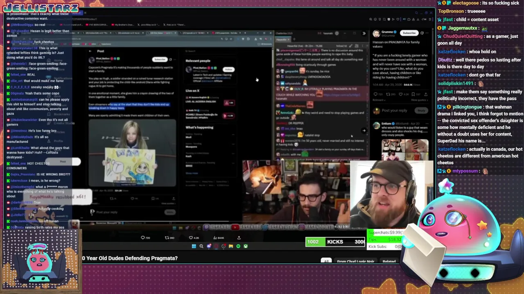Click the views icon showing 844K below video
This screenshot has width=524, height=294.
pos(218,238)
